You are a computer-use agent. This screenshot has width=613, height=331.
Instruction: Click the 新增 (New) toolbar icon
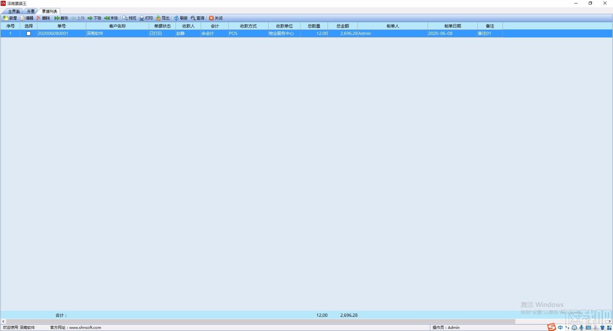pyautogui.click(x=10, y=18)
